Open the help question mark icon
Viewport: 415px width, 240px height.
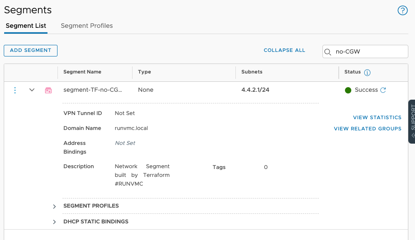click(402, 10)
